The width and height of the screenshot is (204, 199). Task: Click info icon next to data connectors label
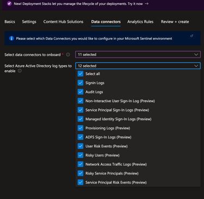[x=68, y=54]
